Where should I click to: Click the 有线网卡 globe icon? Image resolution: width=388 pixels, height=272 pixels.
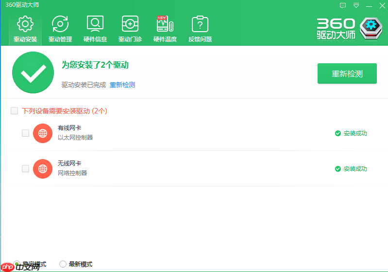(x=43, y=133)
